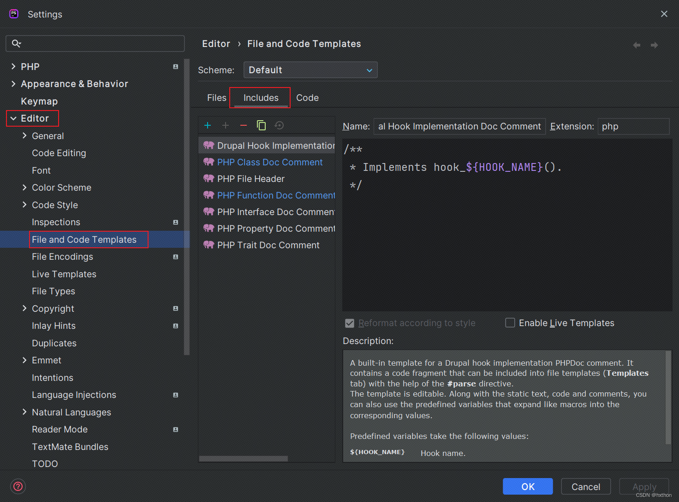
Task: Open the Scheme Default dropdown
Action: pyautogui.click(x=310, y=70)
